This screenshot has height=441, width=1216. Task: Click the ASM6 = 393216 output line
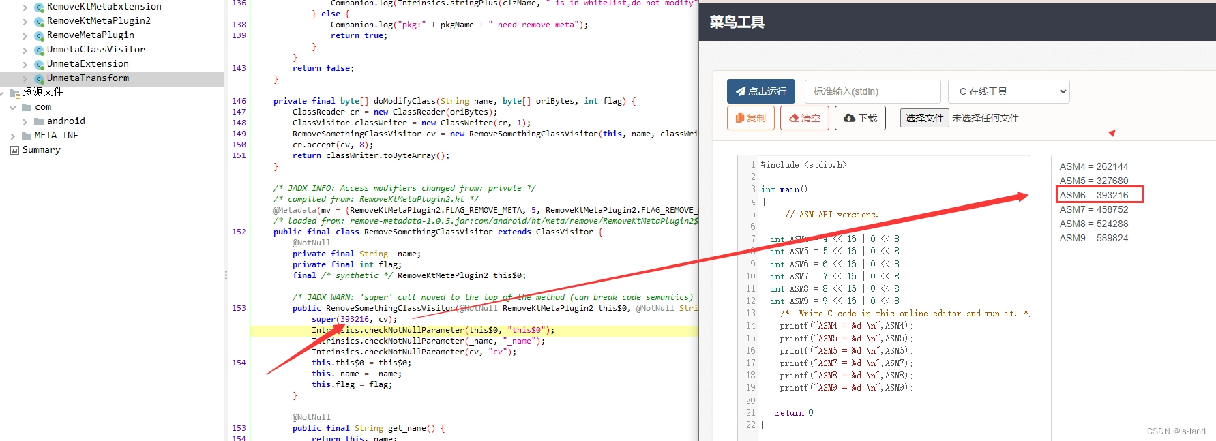click(x=1094, y=195)
